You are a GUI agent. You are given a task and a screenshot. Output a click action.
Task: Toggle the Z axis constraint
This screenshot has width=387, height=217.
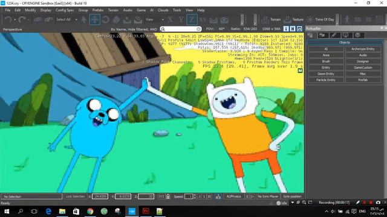pyautogui.click(x=192, y=19)
